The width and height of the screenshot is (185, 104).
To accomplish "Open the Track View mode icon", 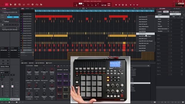I will click(x=11, y=5).
